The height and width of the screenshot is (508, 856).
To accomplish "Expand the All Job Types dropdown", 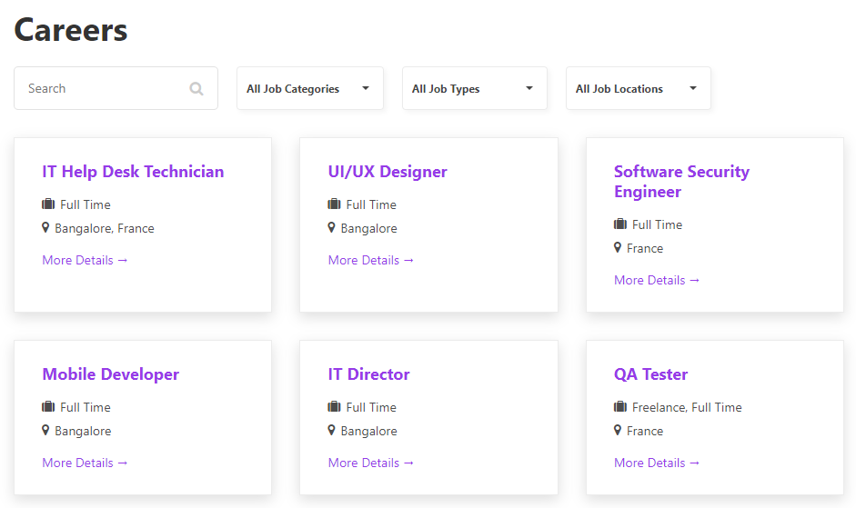I will pos(474,89).
